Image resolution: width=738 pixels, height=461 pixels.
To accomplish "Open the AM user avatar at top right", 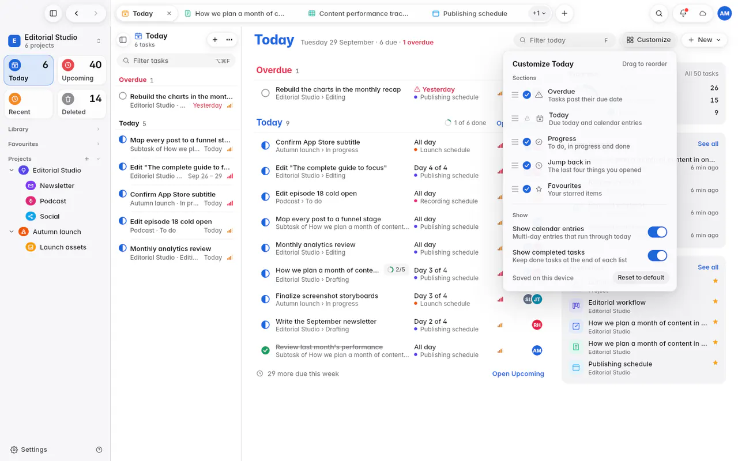I will click(725, 13).
